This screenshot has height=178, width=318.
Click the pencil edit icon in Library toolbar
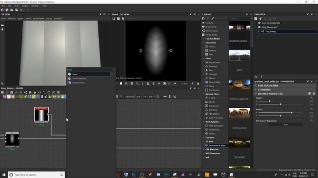[213, 19]
